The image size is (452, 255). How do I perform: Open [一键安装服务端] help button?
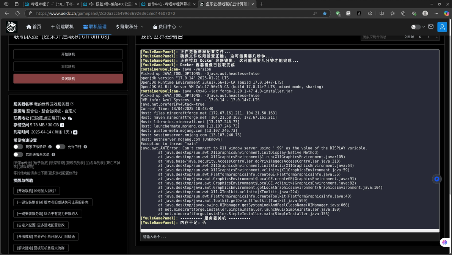(47, 214)
